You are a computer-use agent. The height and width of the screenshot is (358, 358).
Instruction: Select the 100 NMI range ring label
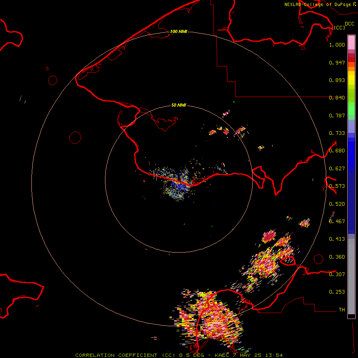[179, 31]
